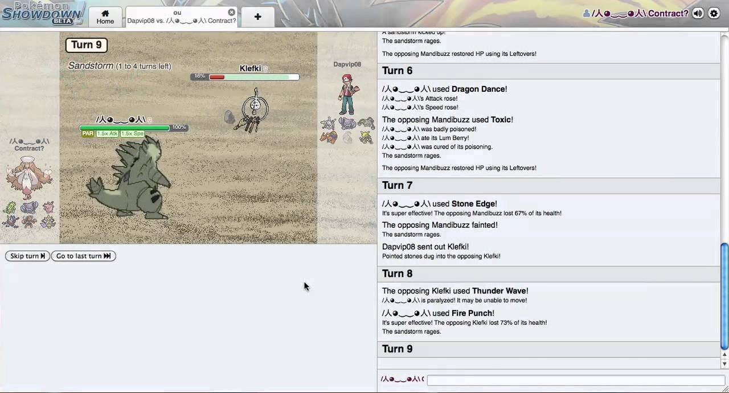Click pale shield-like icon in Contract?'s team
Viewport: 729px width, 393px height.
(x=48, y=222)
